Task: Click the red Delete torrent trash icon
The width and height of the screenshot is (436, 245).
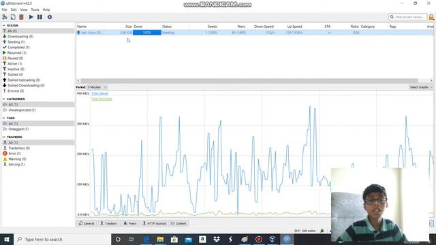Action: tap(21, 17)
